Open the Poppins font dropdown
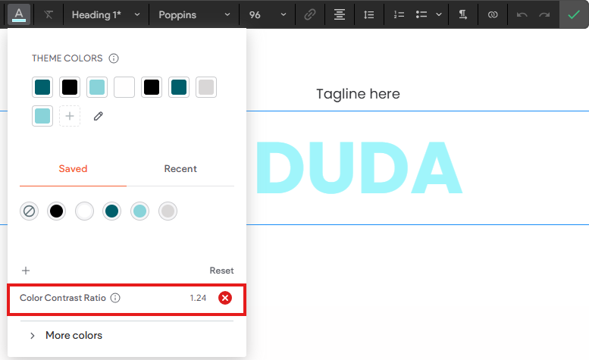This screenshot has height=360, width=589. (194, 14)
